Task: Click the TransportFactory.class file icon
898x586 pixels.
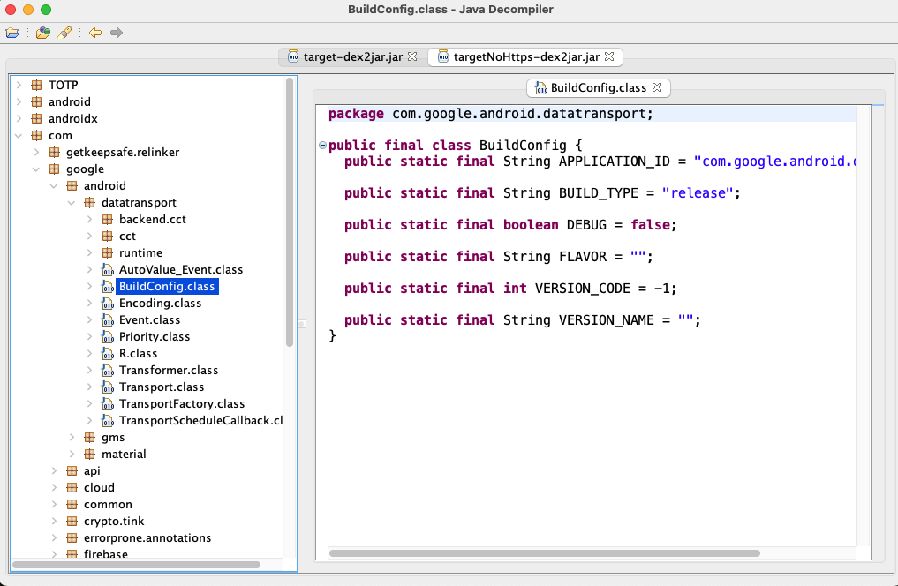Action: click(107, 404)
